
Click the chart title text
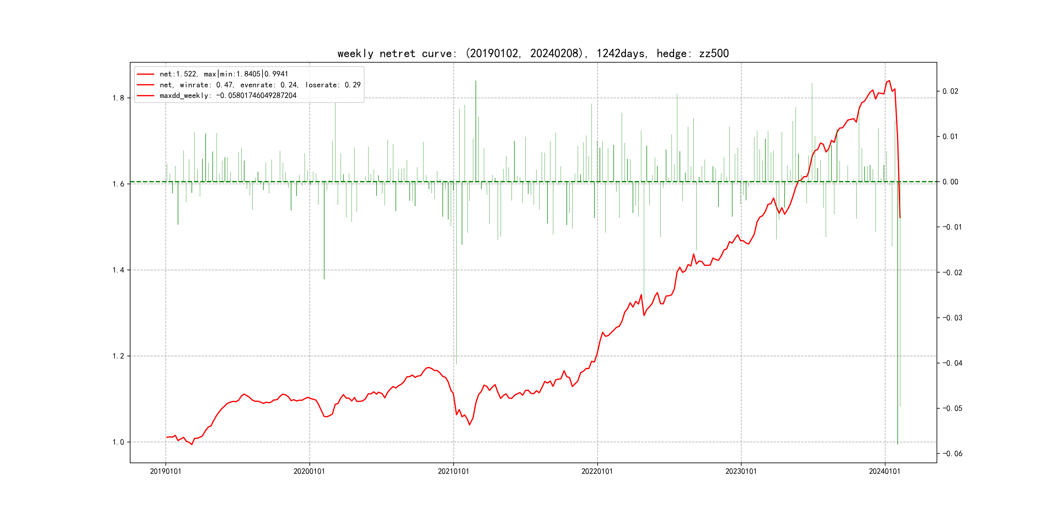(533, 53)
